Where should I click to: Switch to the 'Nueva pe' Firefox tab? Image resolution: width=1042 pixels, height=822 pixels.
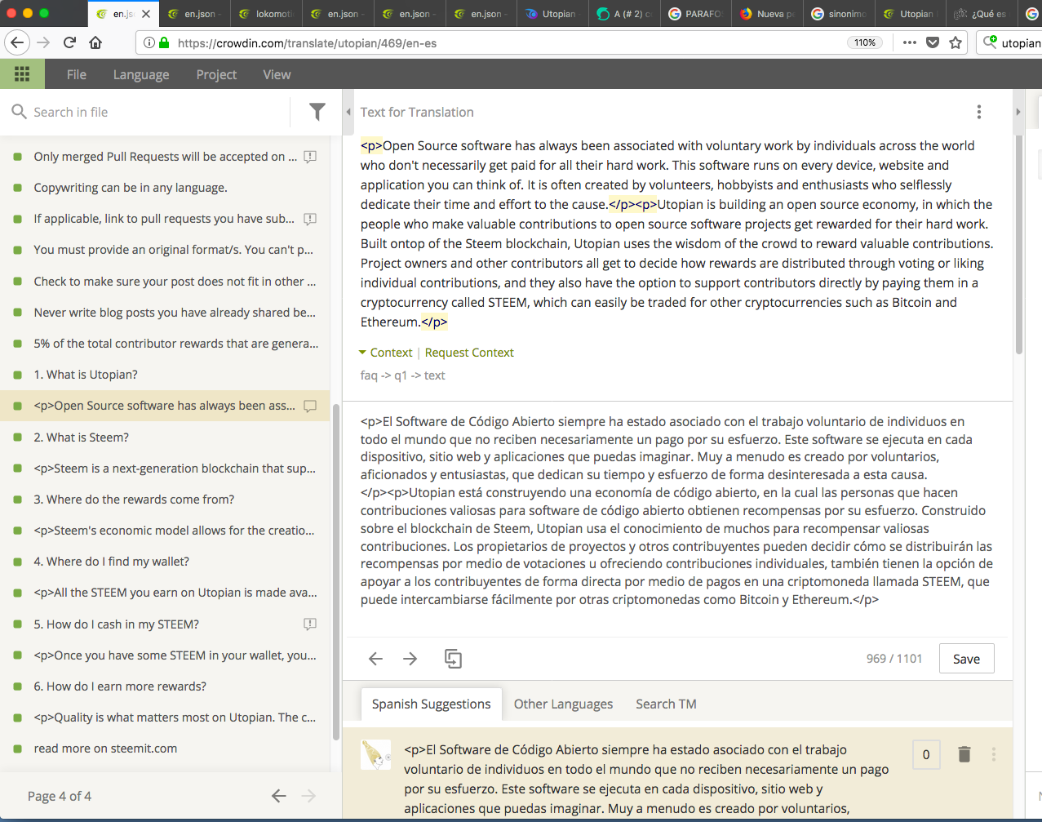[x=768, y=14]
